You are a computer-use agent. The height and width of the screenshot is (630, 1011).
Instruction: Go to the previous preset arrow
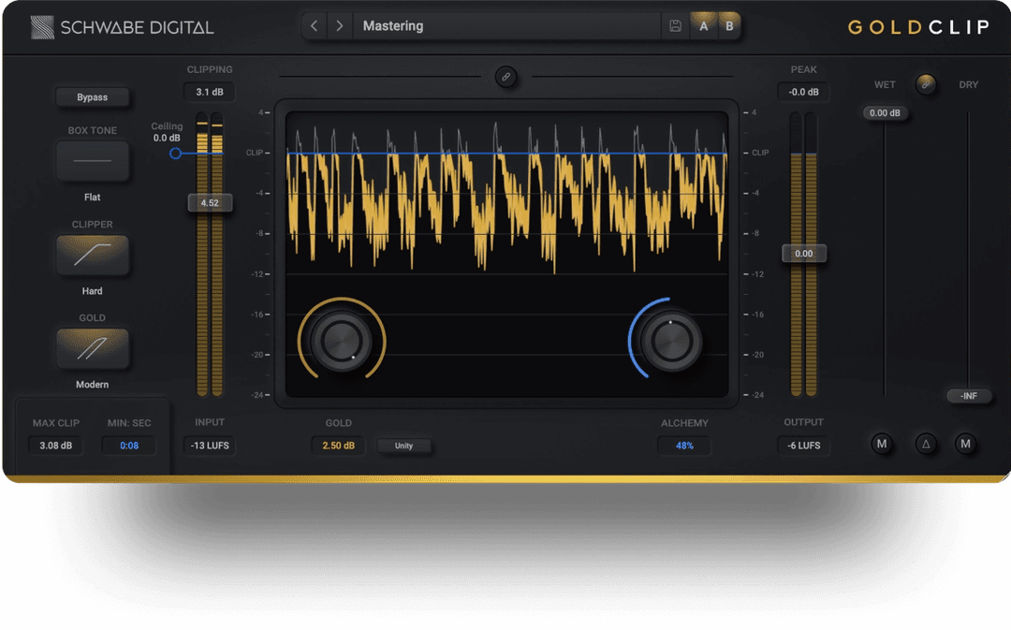pos(314,26)
